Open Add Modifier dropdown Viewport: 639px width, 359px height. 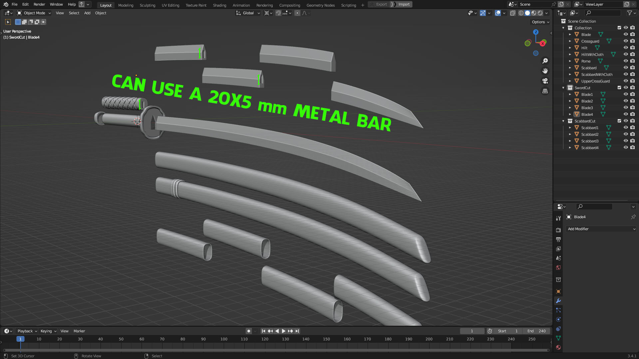pos(601,229)
